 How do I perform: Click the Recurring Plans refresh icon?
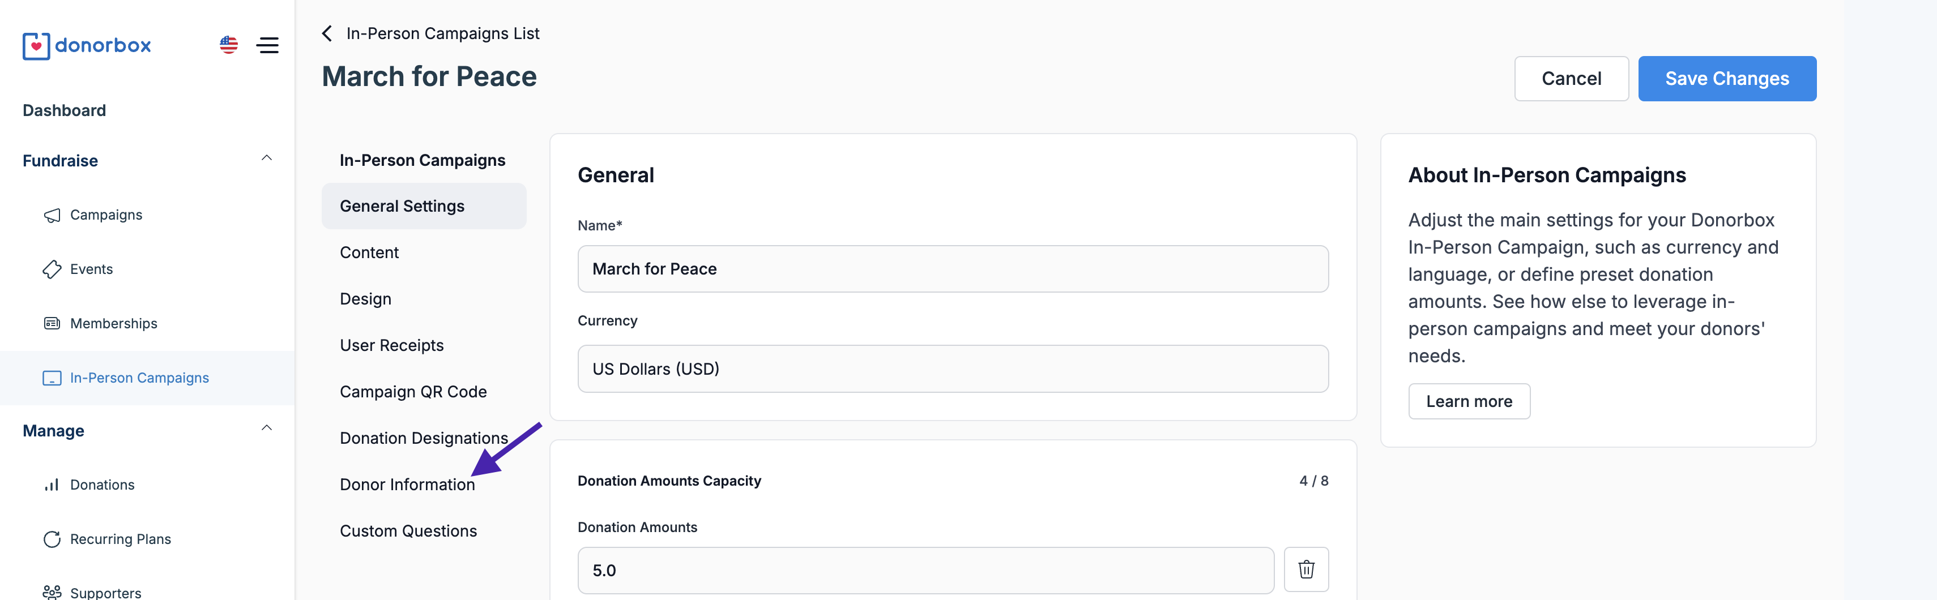pyautogui.click(x=52, y=540)
